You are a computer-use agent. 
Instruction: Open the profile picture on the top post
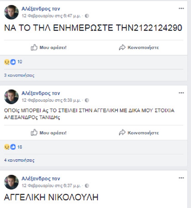[11, 12]
